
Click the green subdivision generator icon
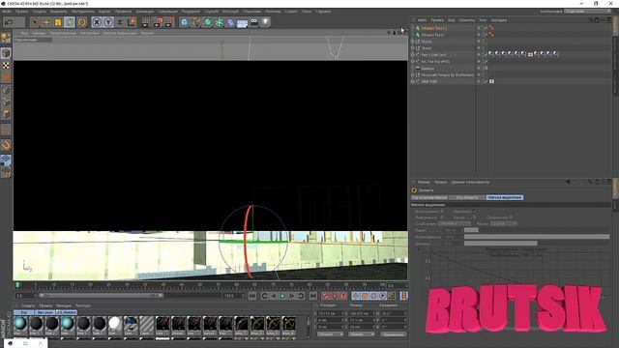pos(208,22)
